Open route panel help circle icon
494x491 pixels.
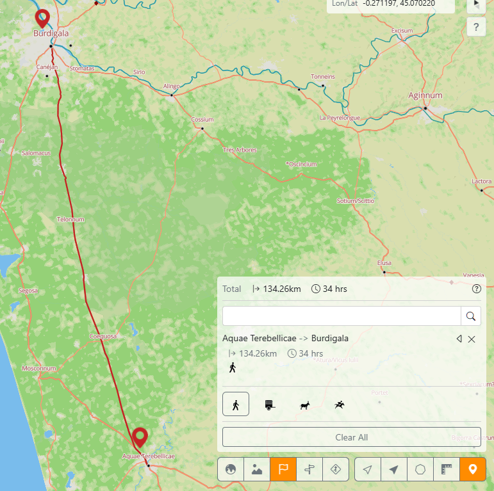tap(476, 289)
